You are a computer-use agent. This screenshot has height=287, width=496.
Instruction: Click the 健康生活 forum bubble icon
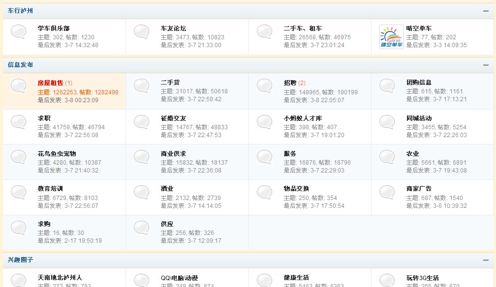point(264,280)
